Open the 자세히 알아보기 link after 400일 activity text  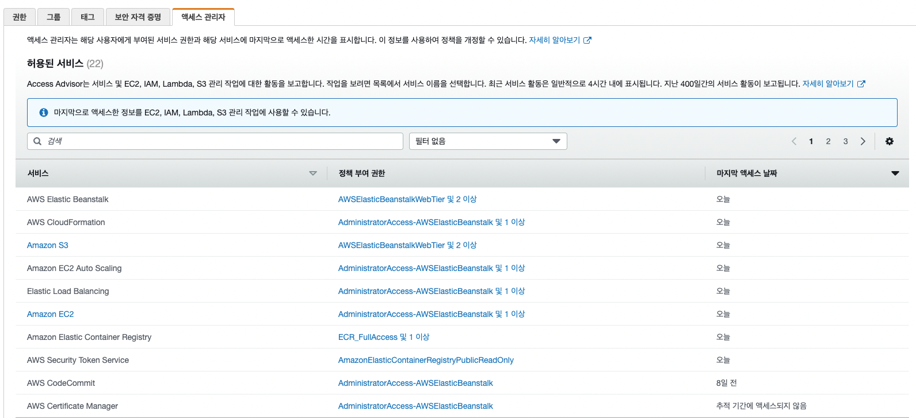click(x=828, y=84)
